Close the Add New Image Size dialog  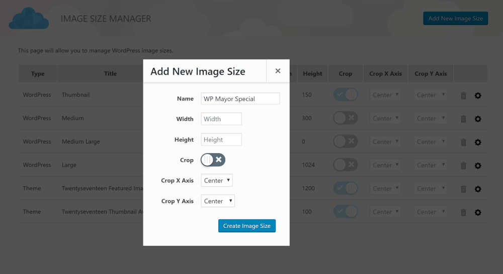(278, 71)
